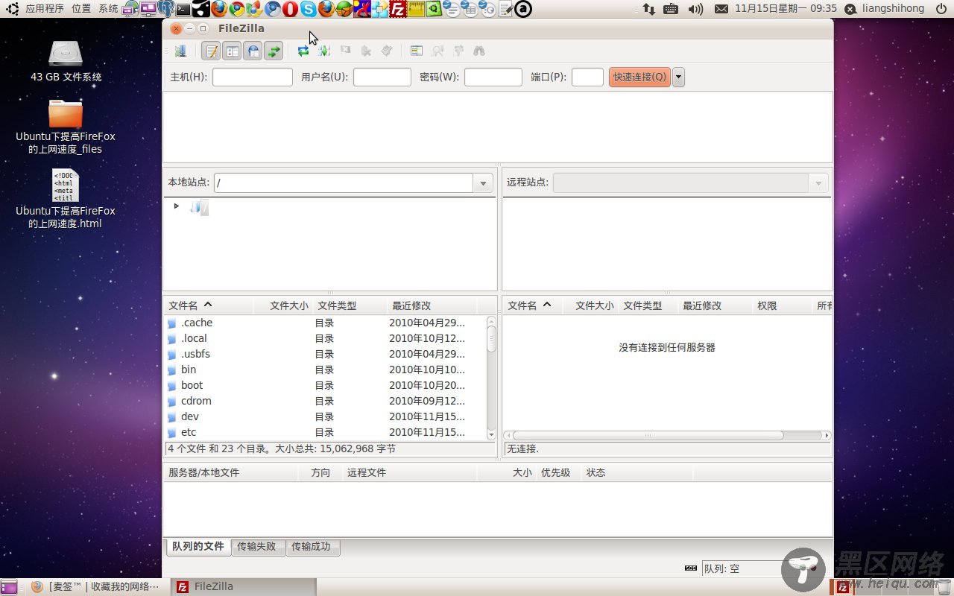Viewport: 954px width, 596px height.
Task: Open the Site Manager toolbar icon
Action: (180, 51)
